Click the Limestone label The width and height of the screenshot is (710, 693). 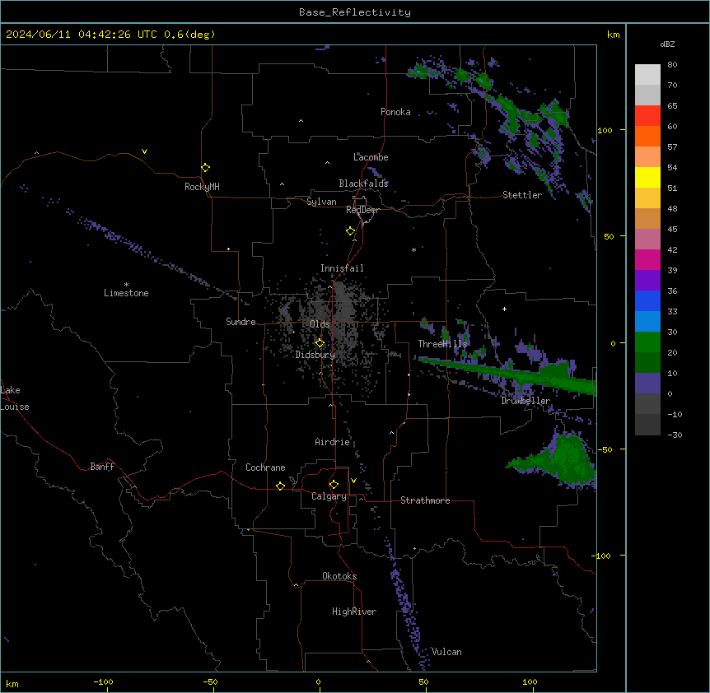click(126, 293)
